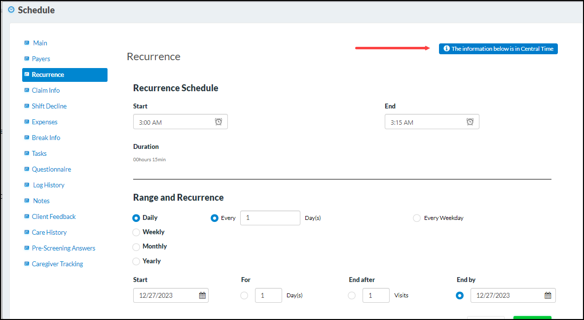
Task: Open the Start time field showing 3:00 AM
Action: click(x=173, y=121)
